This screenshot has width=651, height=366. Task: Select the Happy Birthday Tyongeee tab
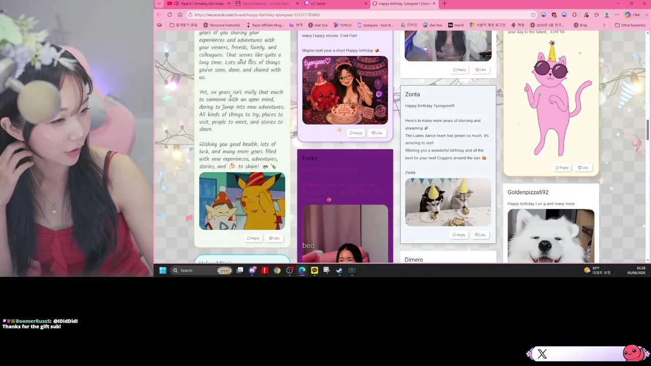click(404, 4)
